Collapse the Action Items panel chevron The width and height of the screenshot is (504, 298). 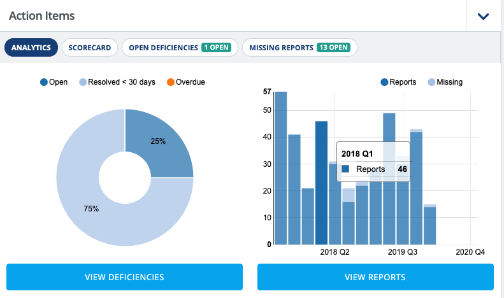tap(483, 16)
